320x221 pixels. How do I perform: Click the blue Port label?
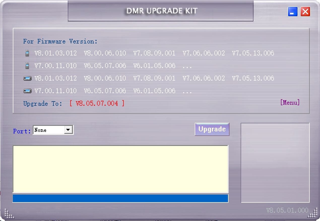pyautogui.click(x=22, y=131)
